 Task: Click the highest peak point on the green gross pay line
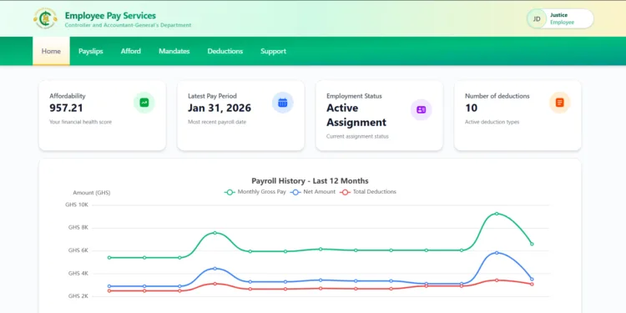click(x=497, y=214)
